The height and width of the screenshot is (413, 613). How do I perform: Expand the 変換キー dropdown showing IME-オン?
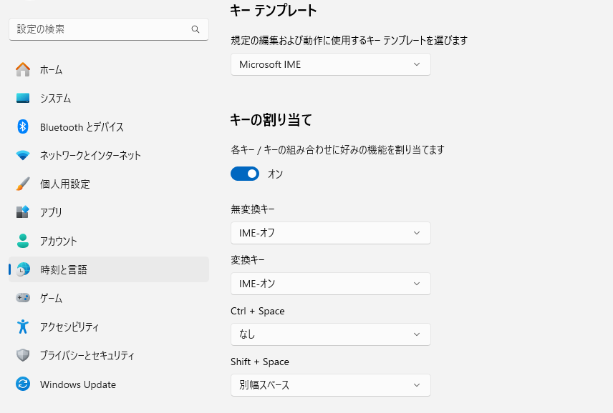(330, 284)
